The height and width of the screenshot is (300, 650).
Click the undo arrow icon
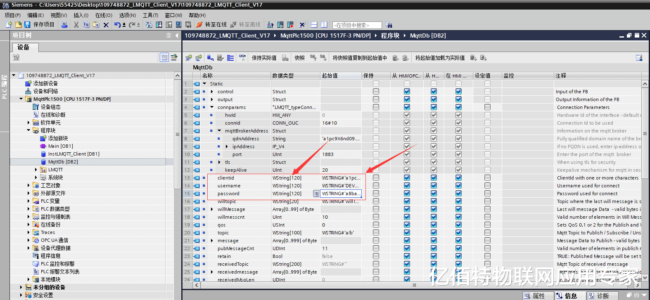point(117,25)
